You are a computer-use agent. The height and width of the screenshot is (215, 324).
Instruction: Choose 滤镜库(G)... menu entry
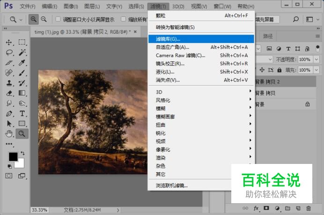pos(201,39)
